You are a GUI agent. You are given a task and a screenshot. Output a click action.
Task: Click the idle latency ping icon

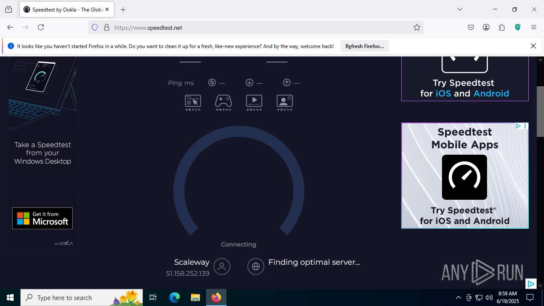(x=212, y=82)
